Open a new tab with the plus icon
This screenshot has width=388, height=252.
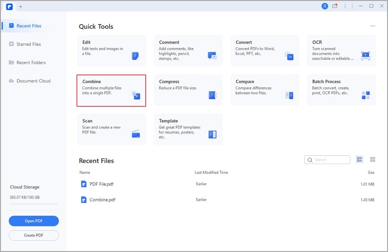pyautogui.click(x=21, y=7)
